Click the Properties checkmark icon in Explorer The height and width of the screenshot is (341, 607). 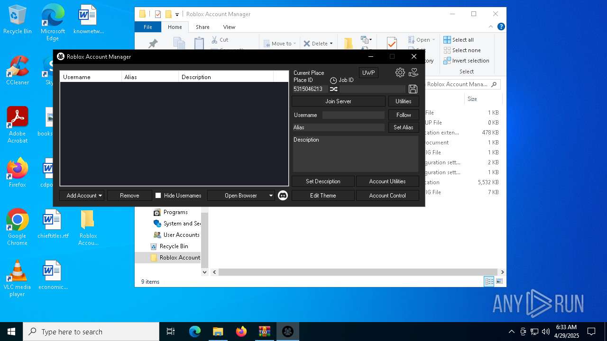[x=392, y=43]
